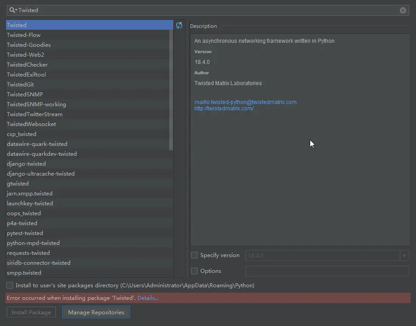Tick the Specify version checkbox

click(x=194, y=255)
